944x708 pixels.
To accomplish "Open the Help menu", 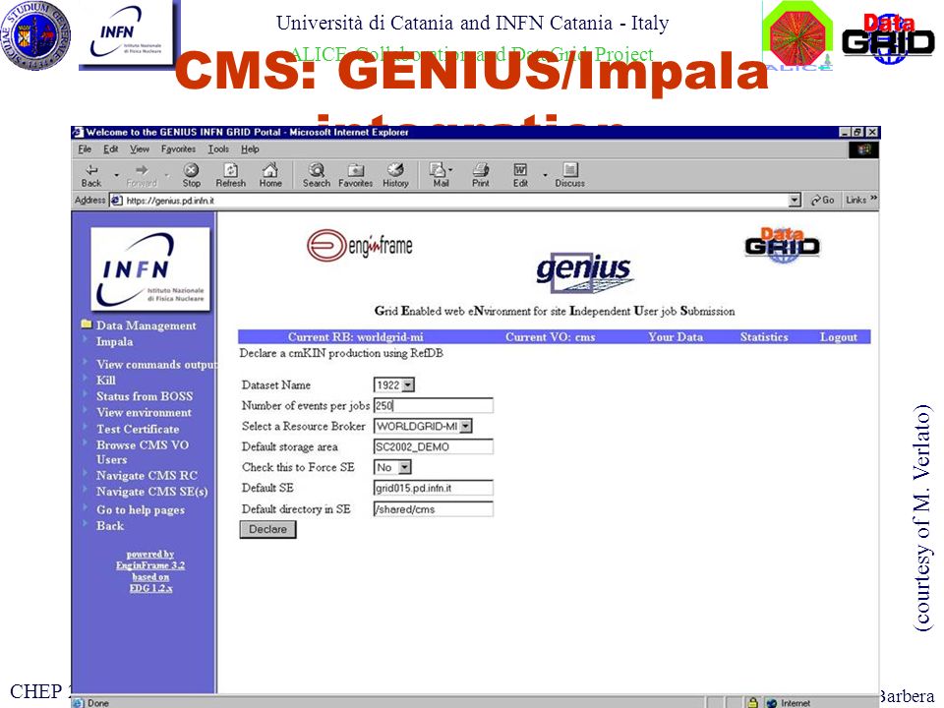I will coord(250,148).
